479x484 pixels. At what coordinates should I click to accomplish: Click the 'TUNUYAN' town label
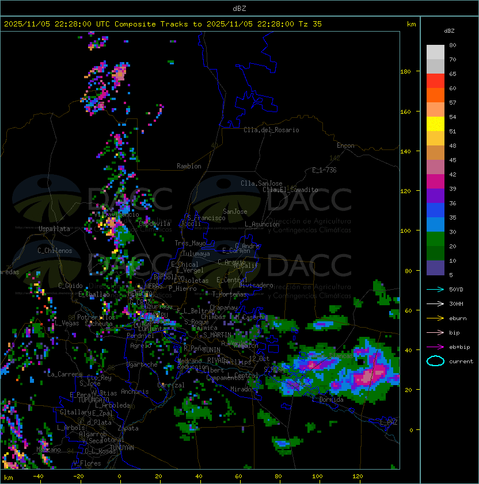pos(122,448)
